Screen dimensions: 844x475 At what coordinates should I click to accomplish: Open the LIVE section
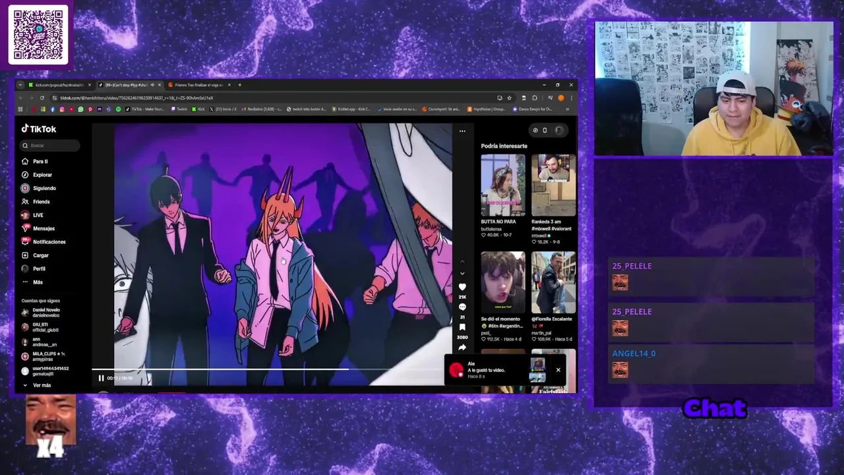[32, 215]
